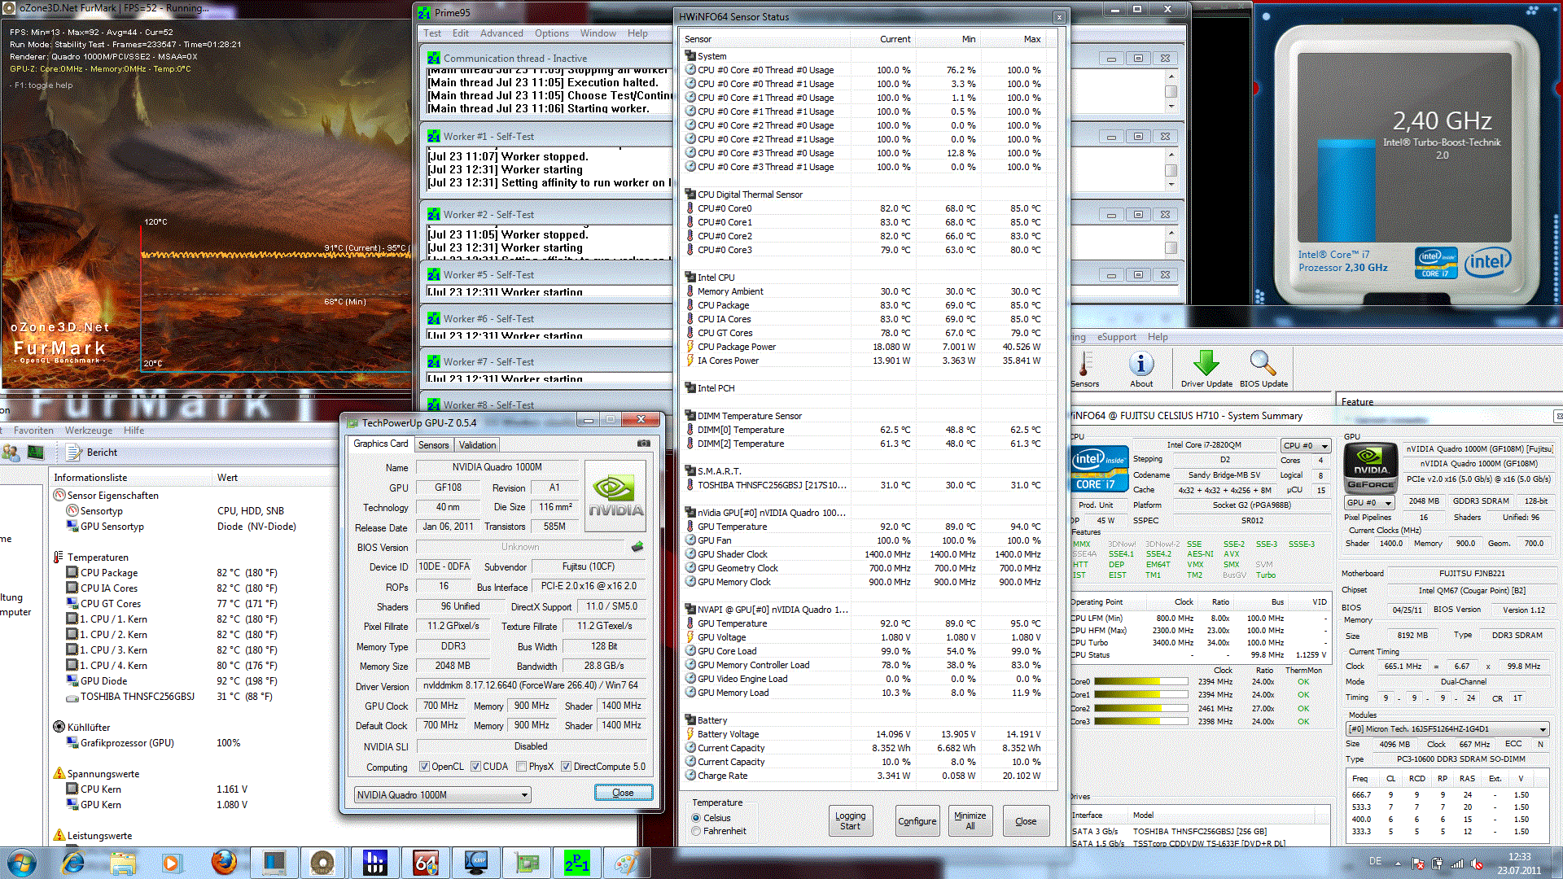Toggle the OpenCL checkbox
This screenshot has width=1563, height=879.
pos(424,767)
